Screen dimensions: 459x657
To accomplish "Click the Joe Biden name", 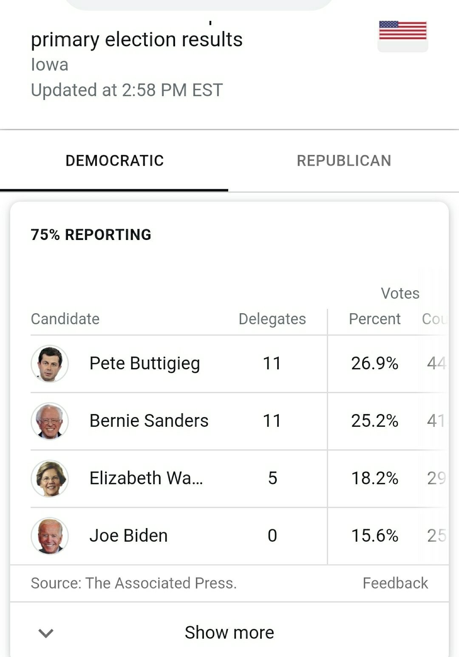I will click(128, 536).
